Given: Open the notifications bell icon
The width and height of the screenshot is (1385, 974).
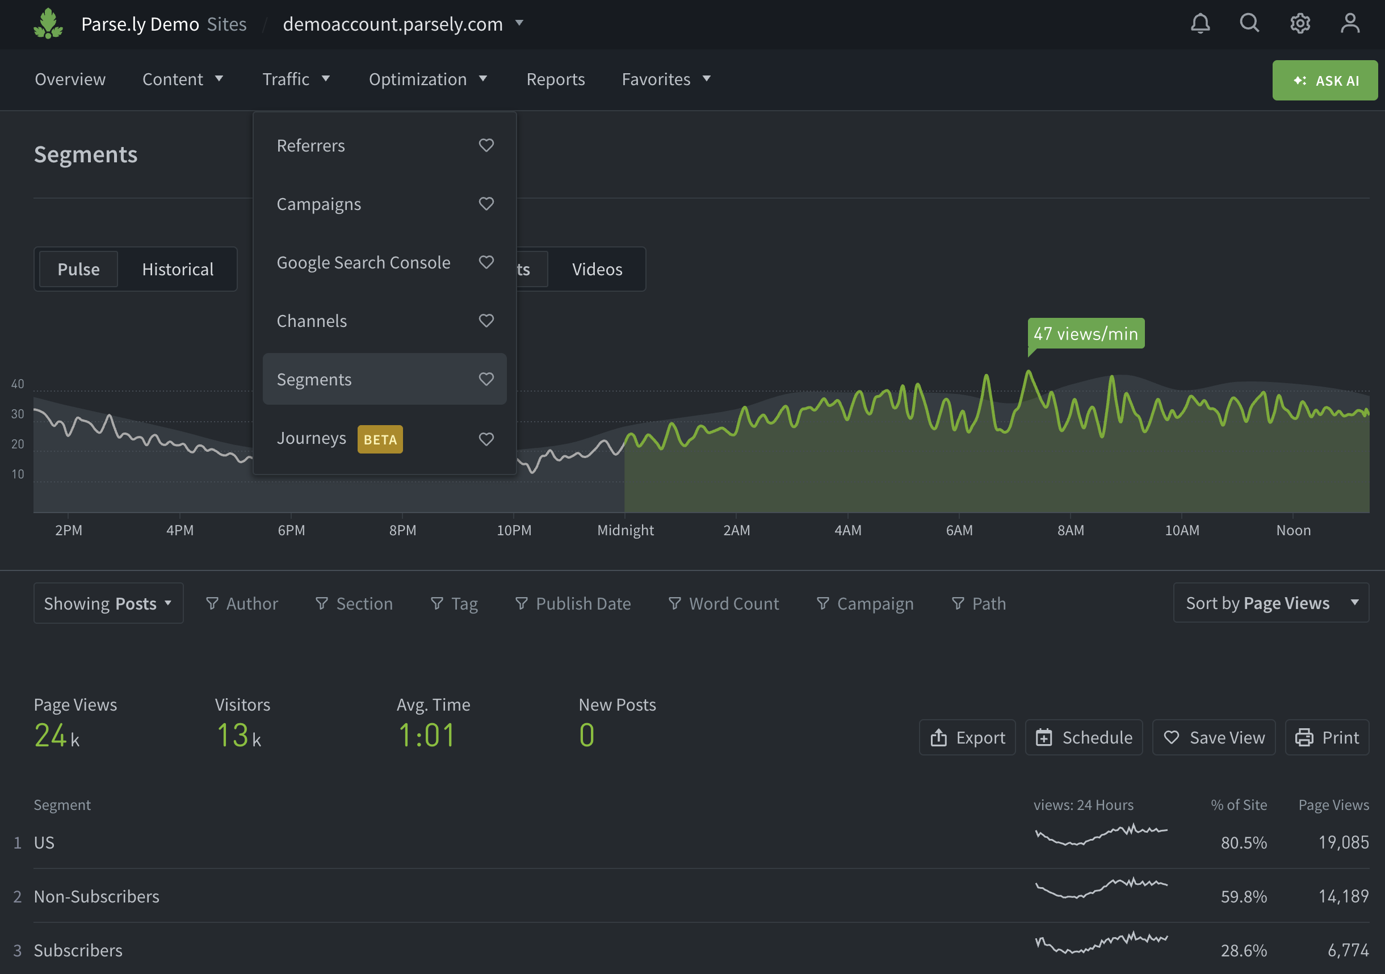Looking at the screenshot, I should tap(1200, 23).
